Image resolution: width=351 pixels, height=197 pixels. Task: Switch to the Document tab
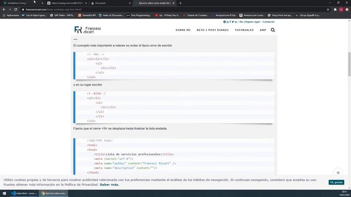pos(111,3)
